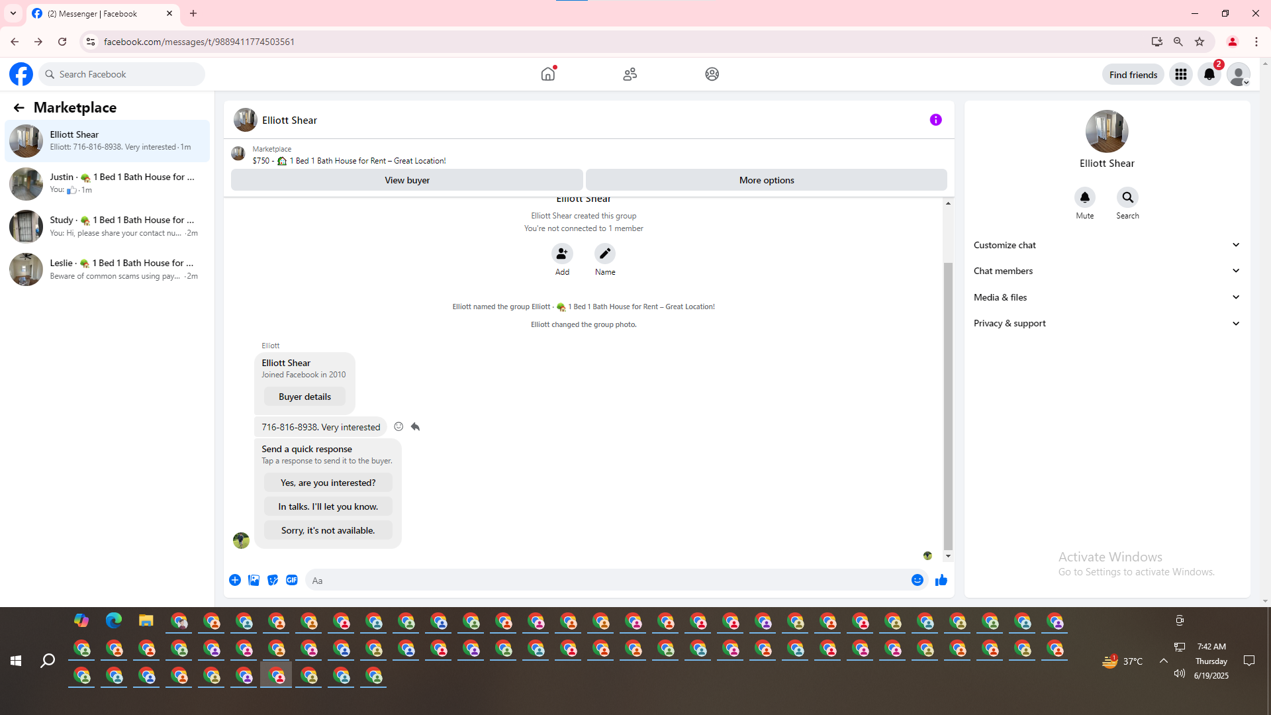This screenshot has width=1271, height=715.
Task: Mute the Elliott Shear conversation
Action: [x=1085, y=197]
